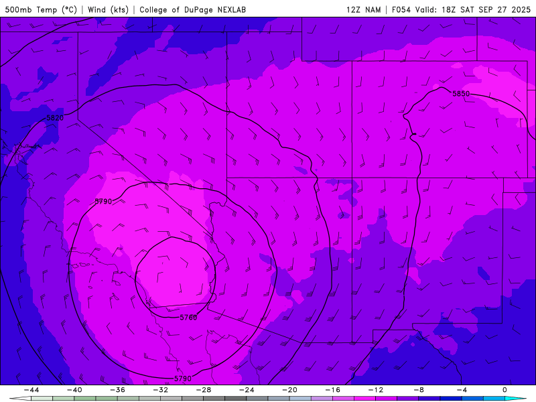536x402 pixels.
Task: Click the -44 color scale label
Action: tap(31, 390)
